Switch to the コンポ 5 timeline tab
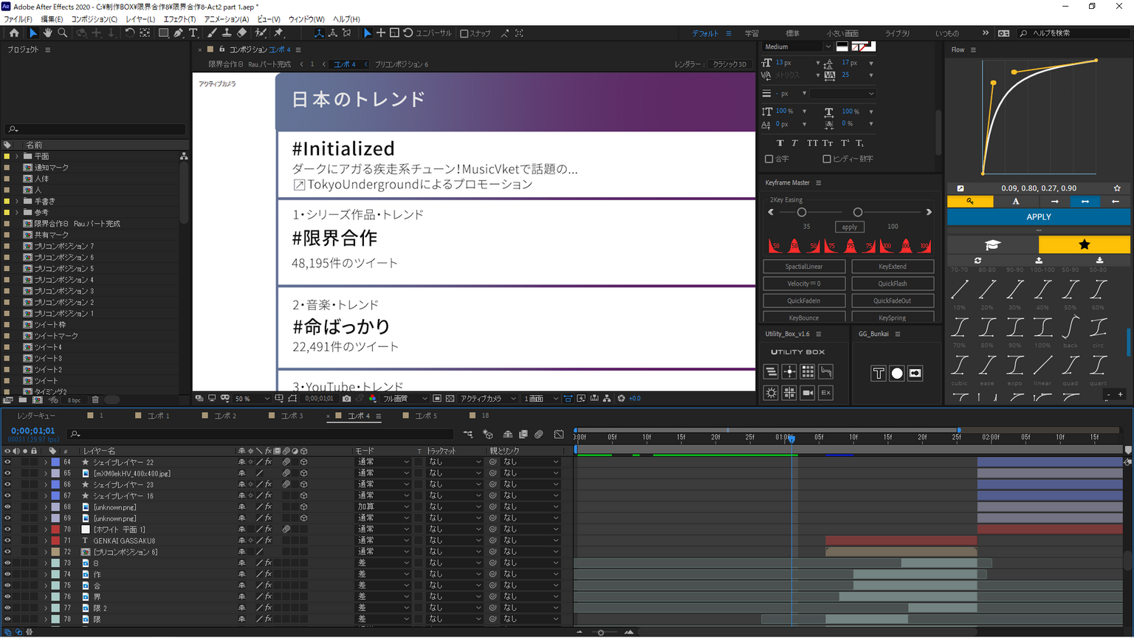 pyautogui.click(x=425, y=416)
